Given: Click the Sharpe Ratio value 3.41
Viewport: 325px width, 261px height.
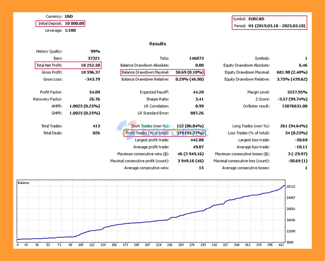Looking at the screenshot, I should tap(199, 99).
